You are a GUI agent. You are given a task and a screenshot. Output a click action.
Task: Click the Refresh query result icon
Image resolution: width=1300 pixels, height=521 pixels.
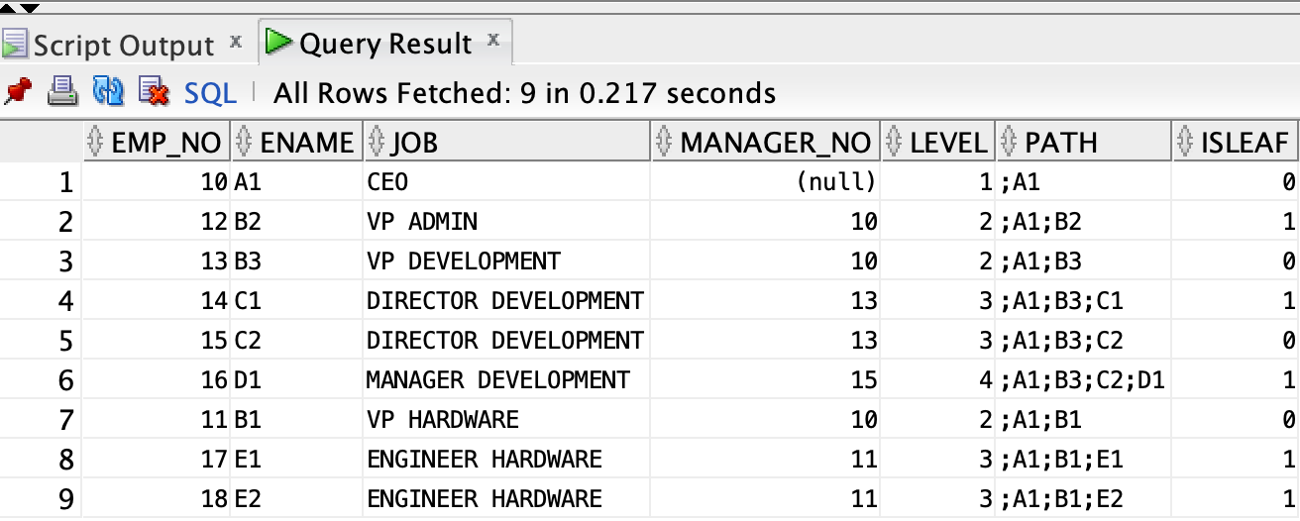107,93
